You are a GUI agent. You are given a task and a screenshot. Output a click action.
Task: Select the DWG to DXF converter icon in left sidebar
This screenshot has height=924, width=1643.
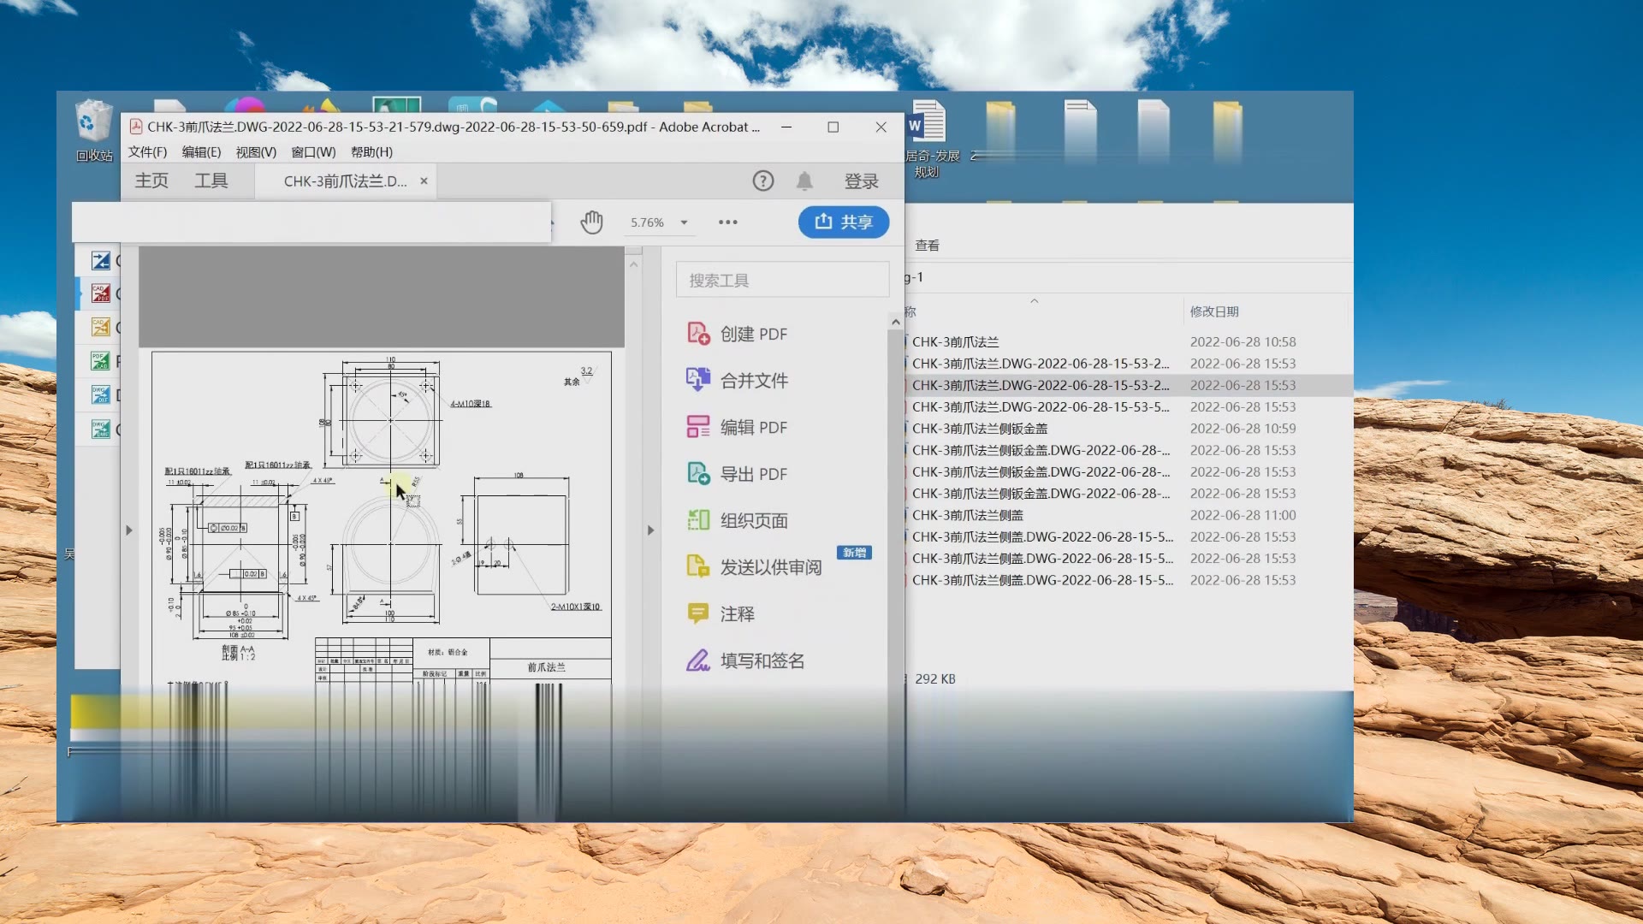[x=101, y=395]
